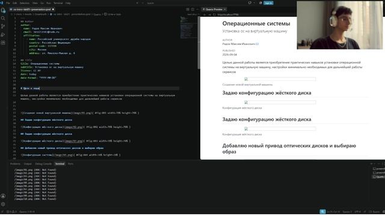The height and width of the screenshot is (216, 385).
Task: Open the problems counter in the status bar
Action: (x=11, y=212)
